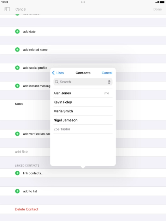Tap the green plus beside link contacts
The image size is (166, 221).
coord(17,173)
